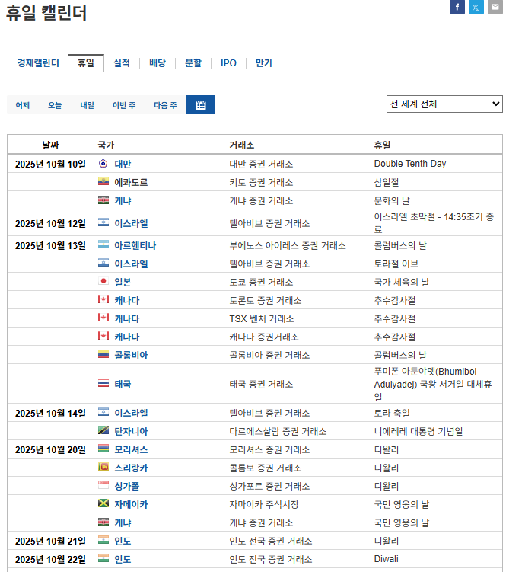Click the Jamaica flag icon
The height and width of the screenshot is (572, 506).
(103, 504)
